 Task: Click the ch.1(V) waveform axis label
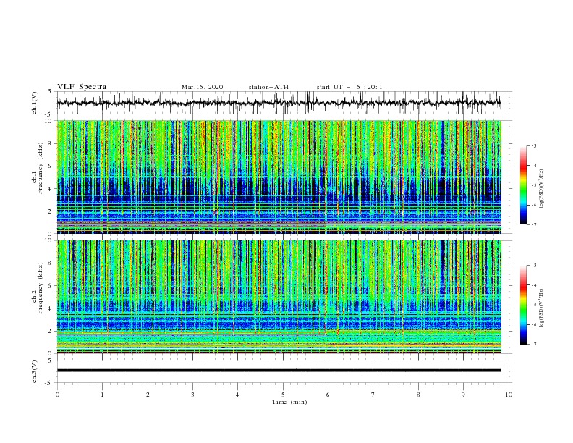pyautogui.click(x=35, y=103)
